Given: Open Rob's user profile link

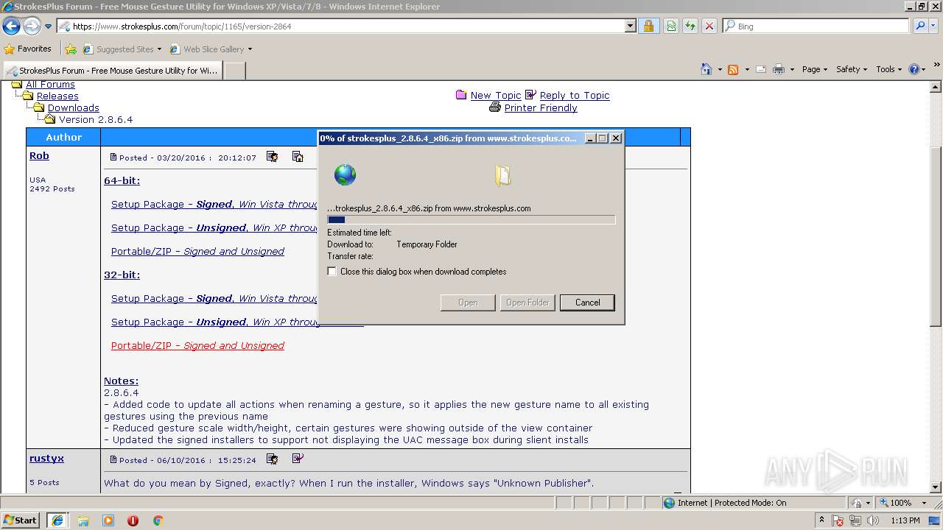Looking at the screenshot, I should coord(39,155).
